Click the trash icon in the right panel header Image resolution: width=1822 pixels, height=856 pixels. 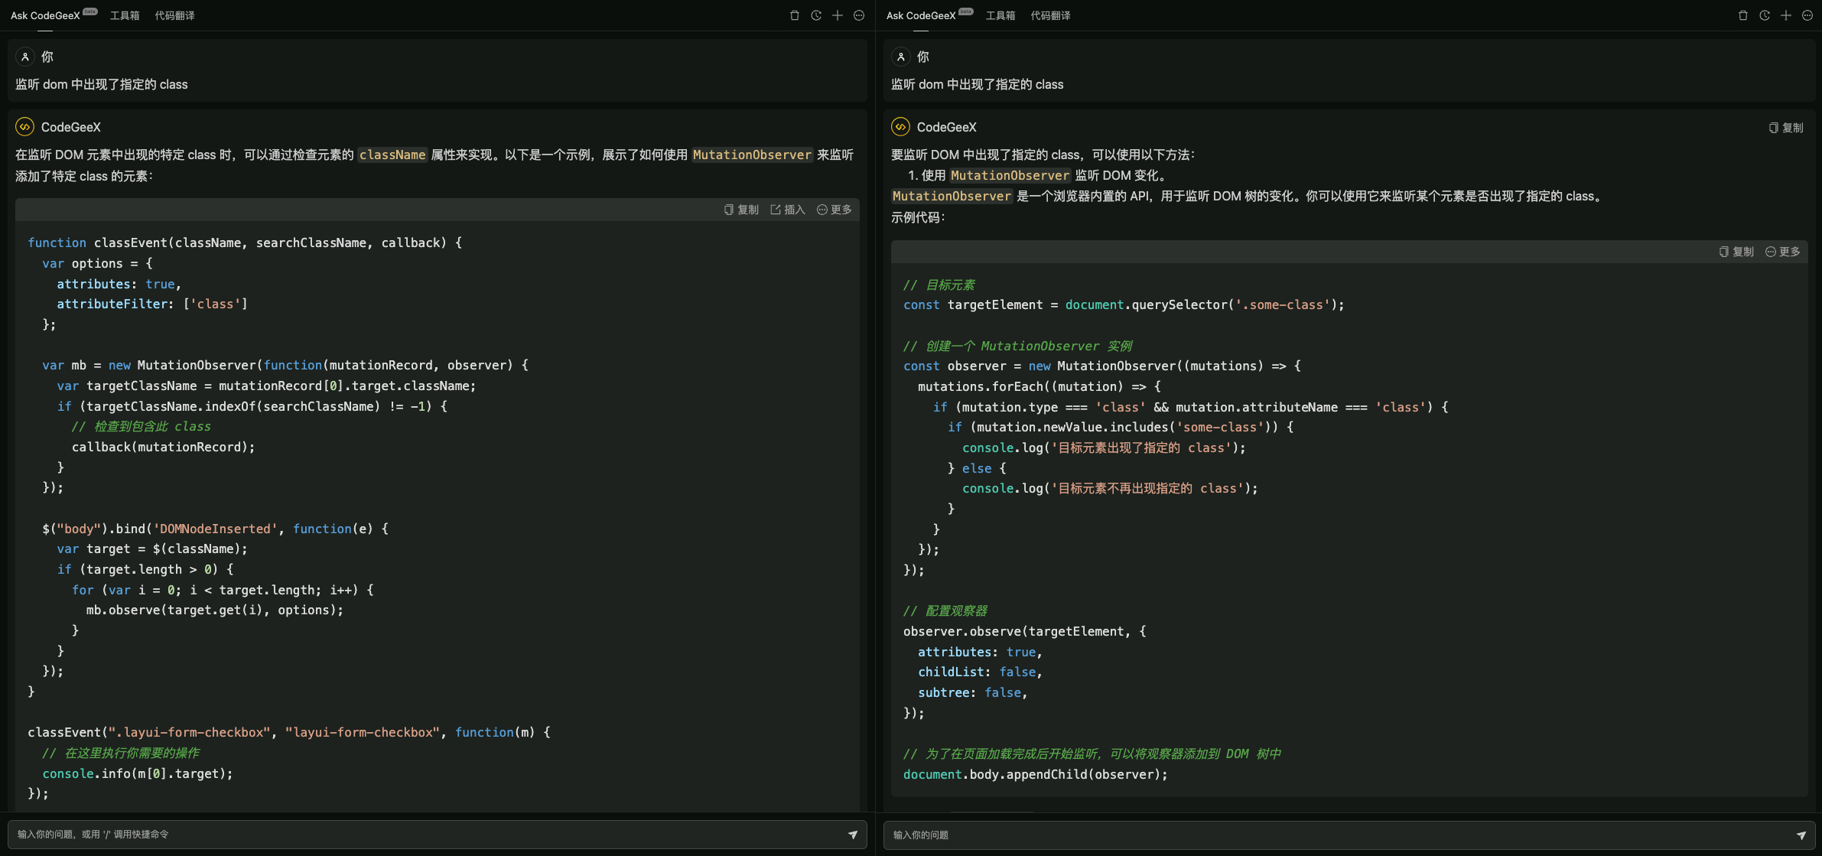pyautogui.click(x=1743, y=15)
